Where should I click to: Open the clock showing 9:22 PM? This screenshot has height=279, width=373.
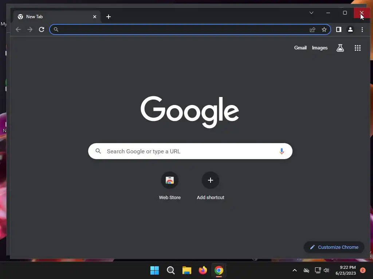346,270
